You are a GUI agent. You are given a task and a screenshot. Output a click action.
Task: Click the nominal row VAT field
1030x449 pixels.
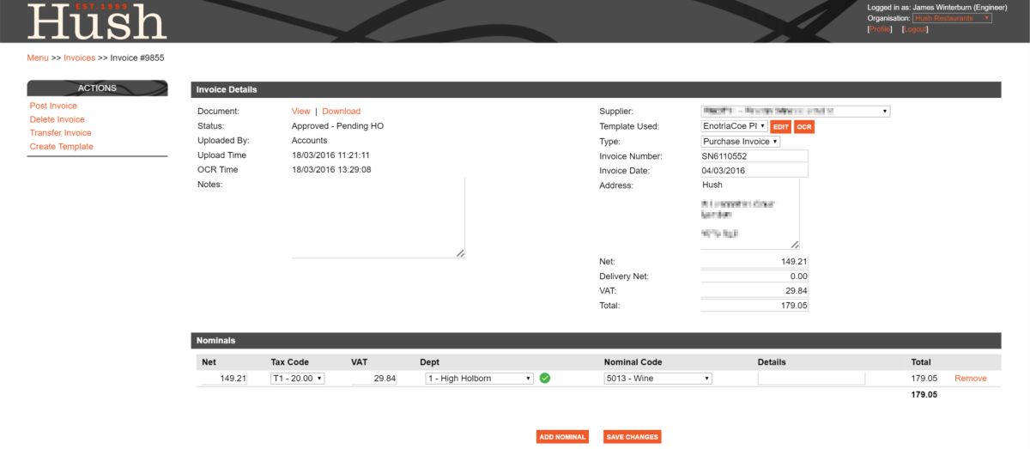(x=373, y=379)
